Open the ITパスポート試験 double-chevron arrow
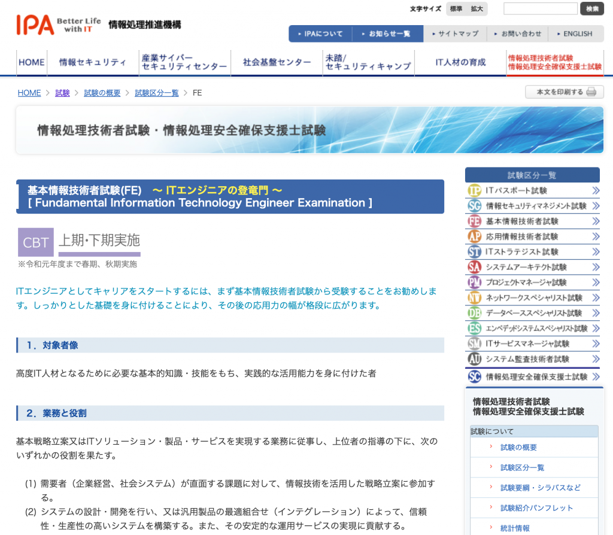 tap(596, 191)
